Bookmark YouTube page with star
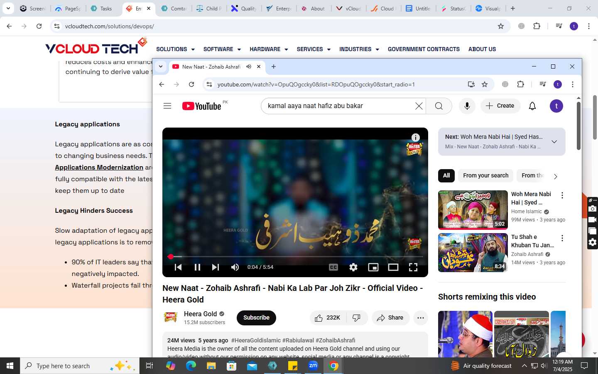598x374 pixels. (485, 84)
